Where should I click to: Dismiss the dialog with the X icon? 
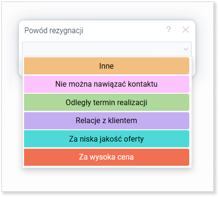[x=185, y=29]
